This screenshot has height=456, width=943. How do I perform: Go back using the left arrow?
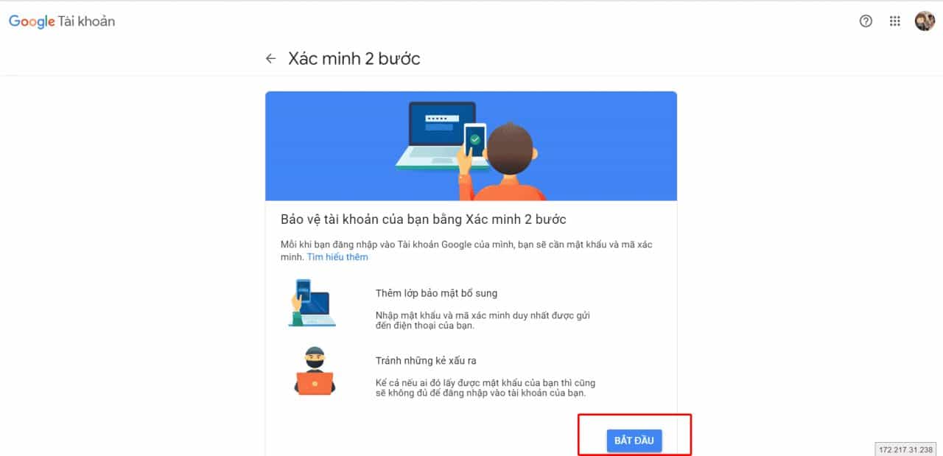point(271,59)
